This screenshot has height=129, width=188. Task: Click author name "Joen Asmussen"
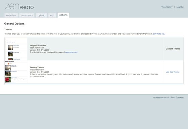37,48
